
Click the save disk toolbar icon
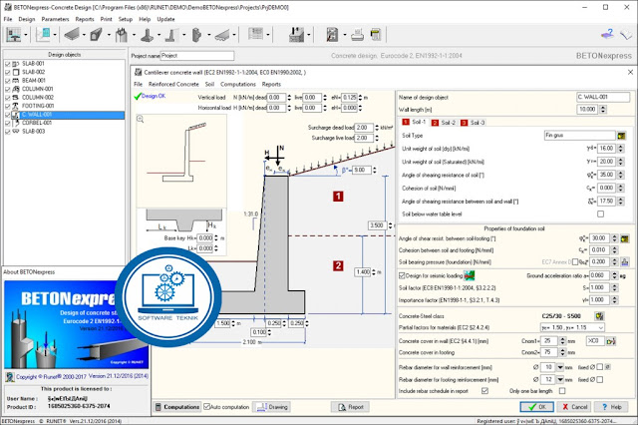pyautogui.click(x=296, y=35)
